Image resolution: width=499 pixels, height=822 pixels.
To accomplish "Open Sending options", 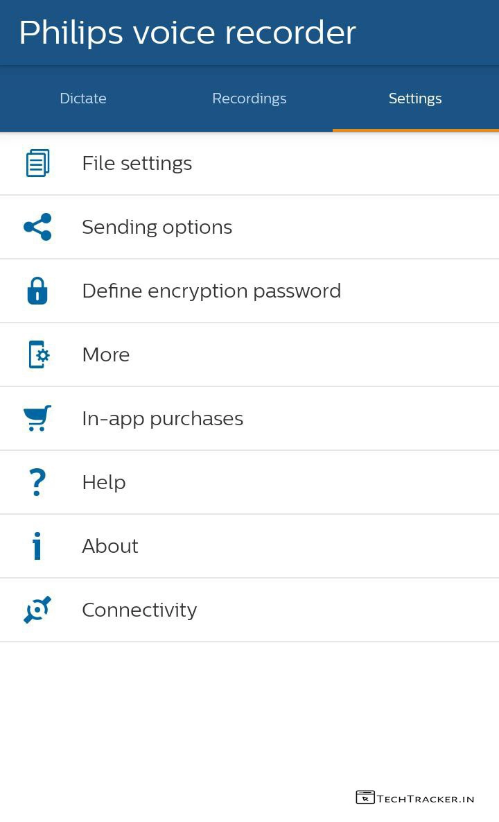I will (157, 227).
